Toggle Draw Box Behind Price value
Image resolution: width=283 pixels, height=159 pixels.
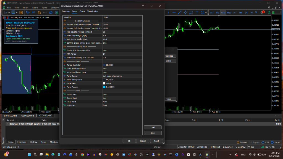pyautogui.click(x=122, y=69)
